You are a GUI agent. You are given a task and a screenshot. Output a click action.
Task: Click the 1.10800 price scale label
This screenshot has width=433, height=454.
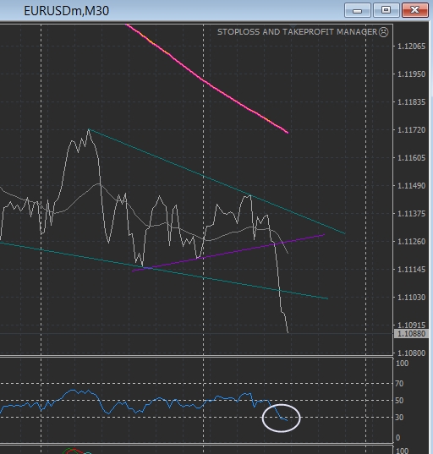tap(411, 353)
